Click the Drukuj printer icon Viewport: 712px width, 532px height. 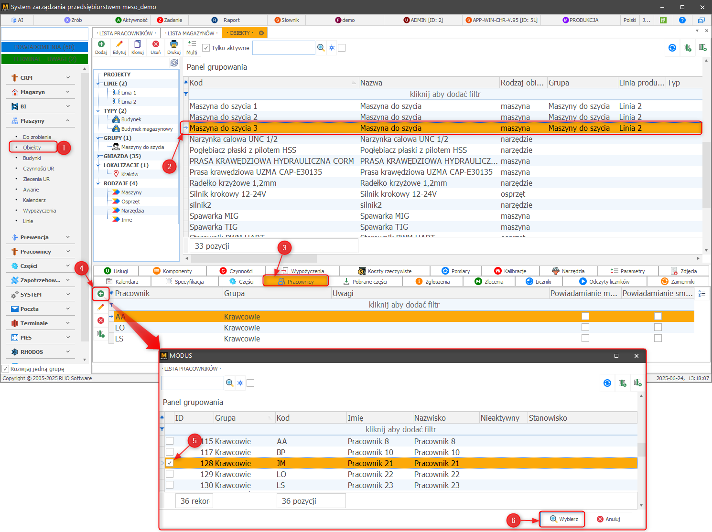[174, 44]
